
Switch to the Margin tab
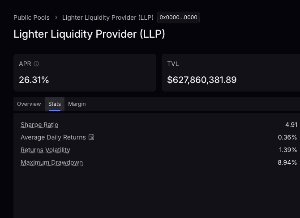[x=77, y=104]
